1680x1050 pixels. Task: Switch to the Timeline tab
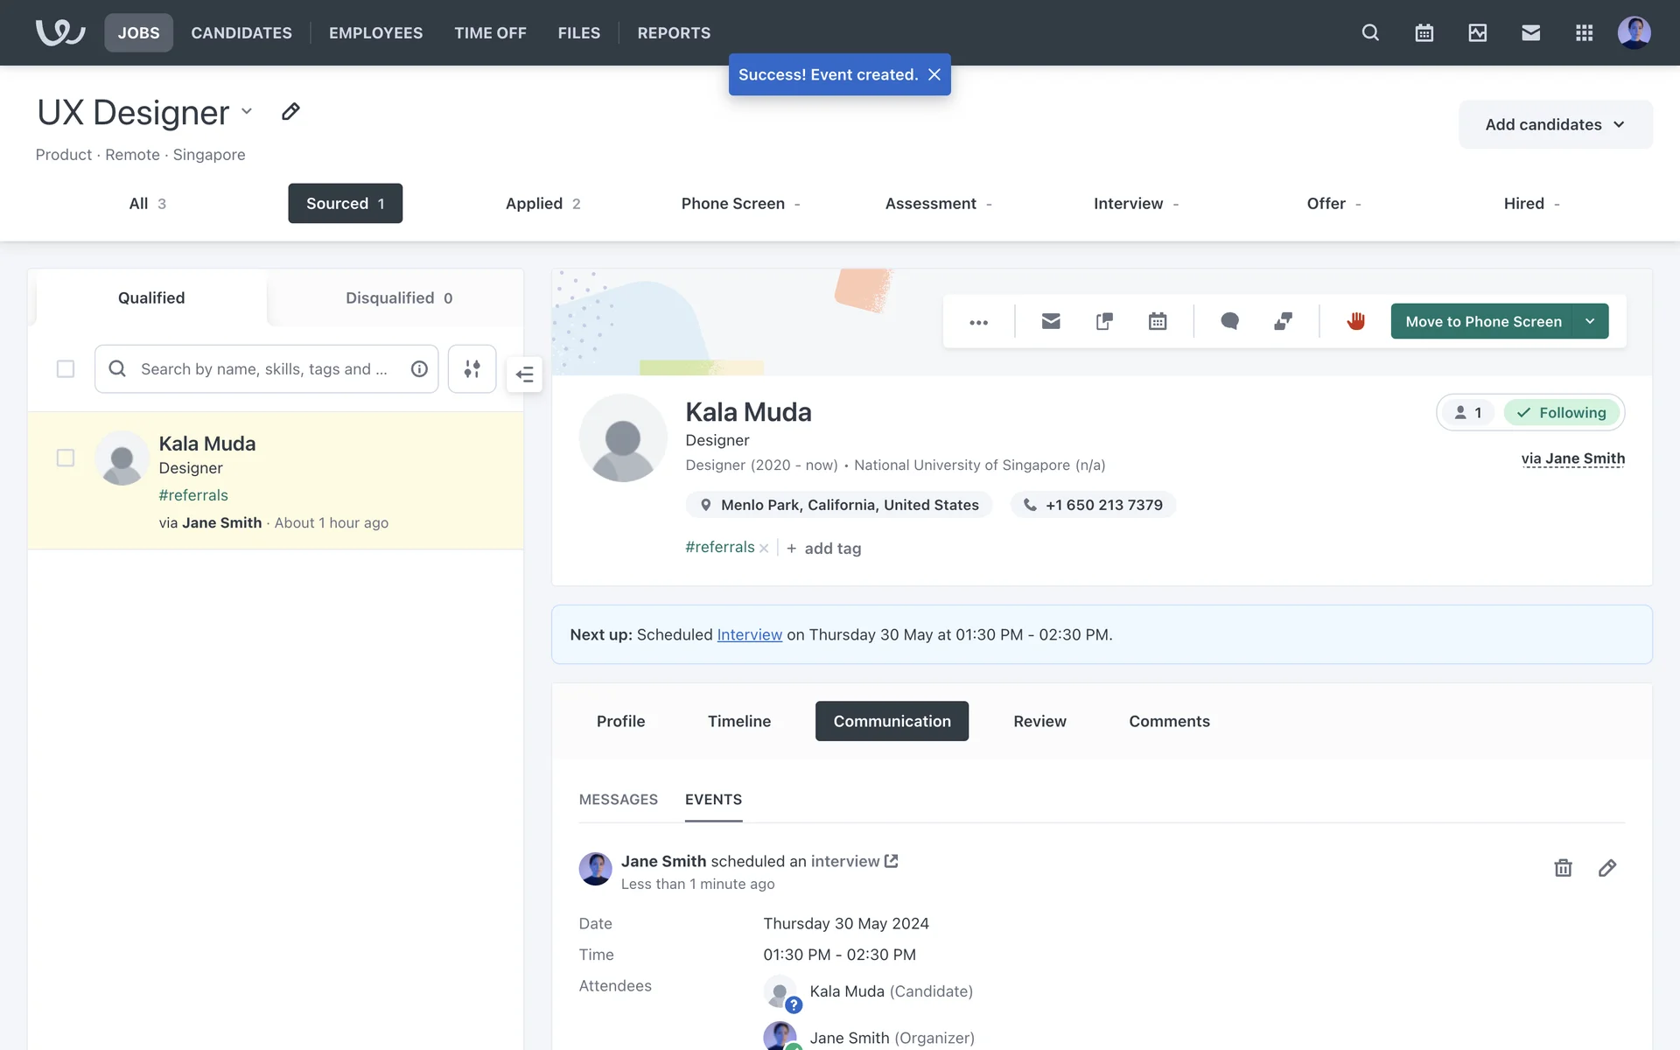coord(738,721)
